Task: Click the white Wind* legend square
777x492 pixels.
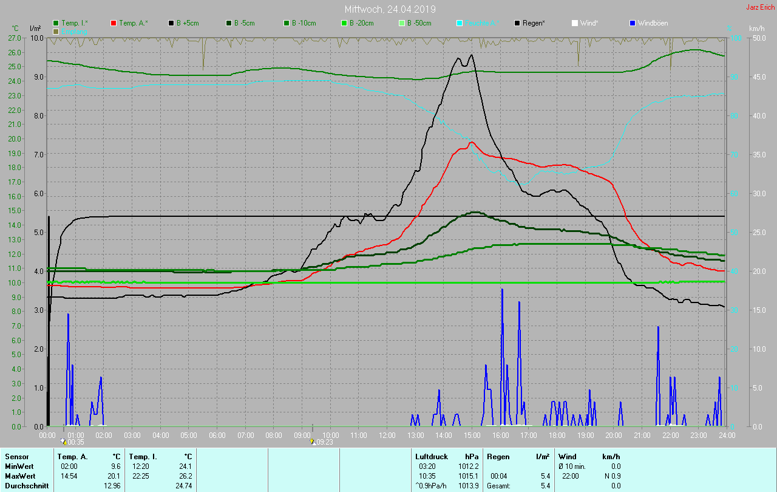Action: click(575, 23)
